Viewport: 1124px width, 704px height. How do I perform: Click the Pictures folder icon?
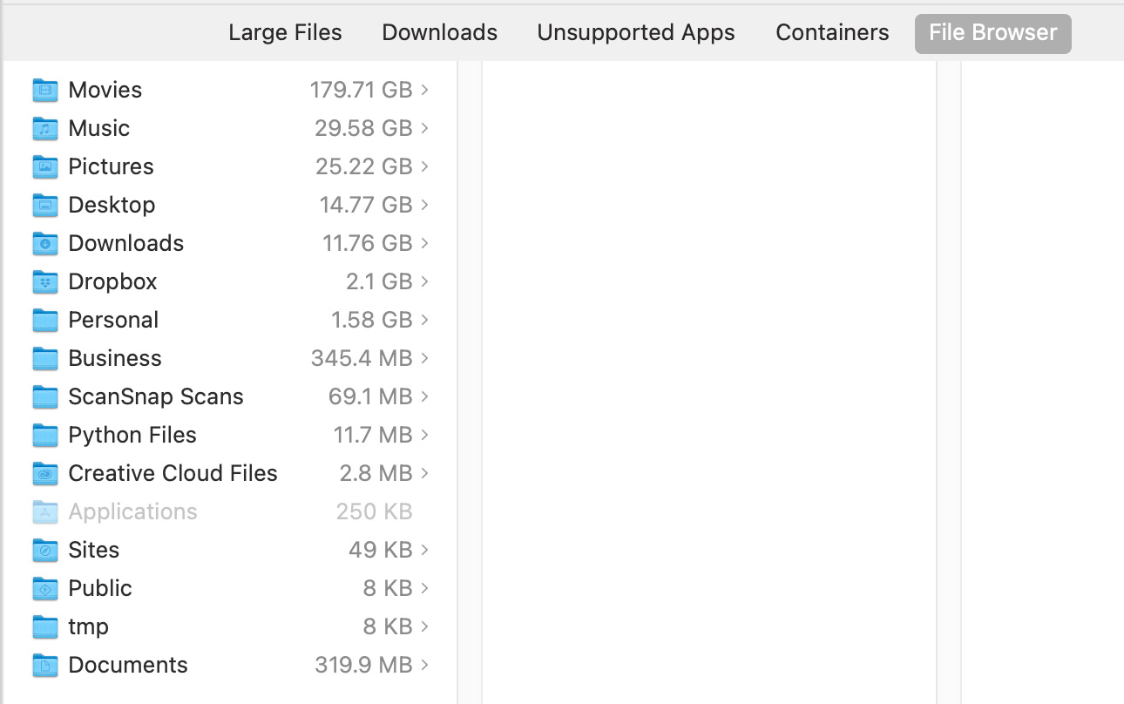[x=45, y=166]
